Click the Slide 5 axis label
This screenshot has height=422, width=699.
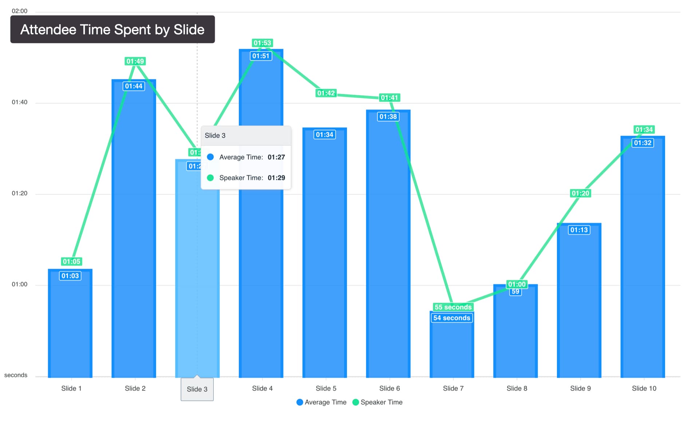326,388
